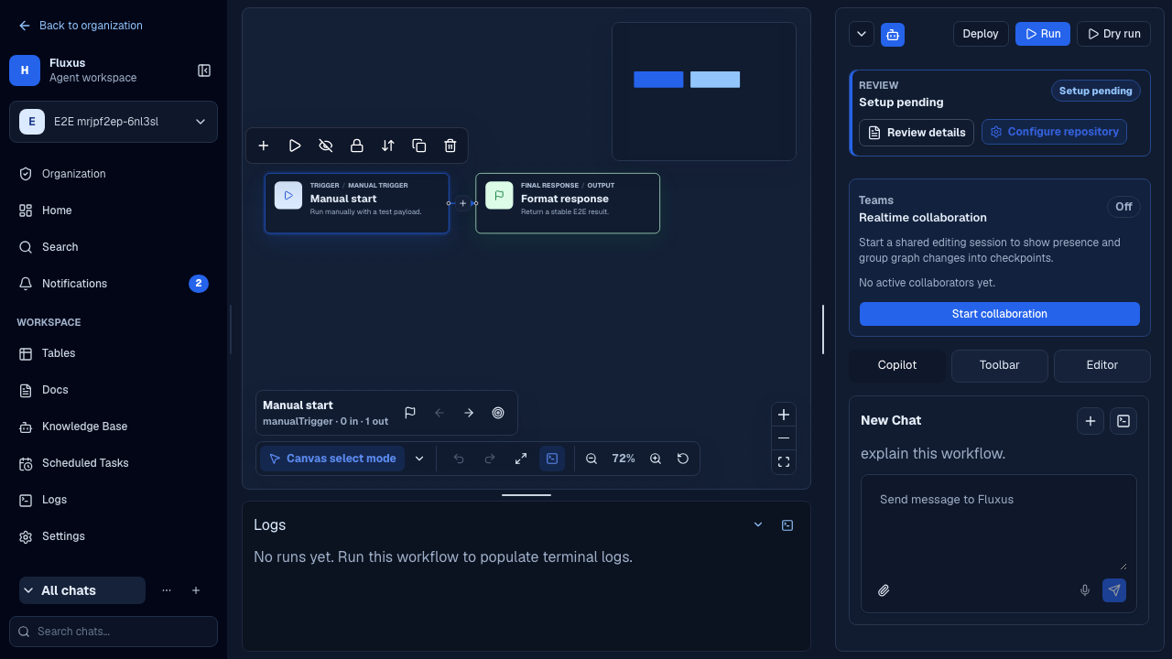Go back to organization link
The height and width of the screenshot is (659, 1172).
(81, 26)
